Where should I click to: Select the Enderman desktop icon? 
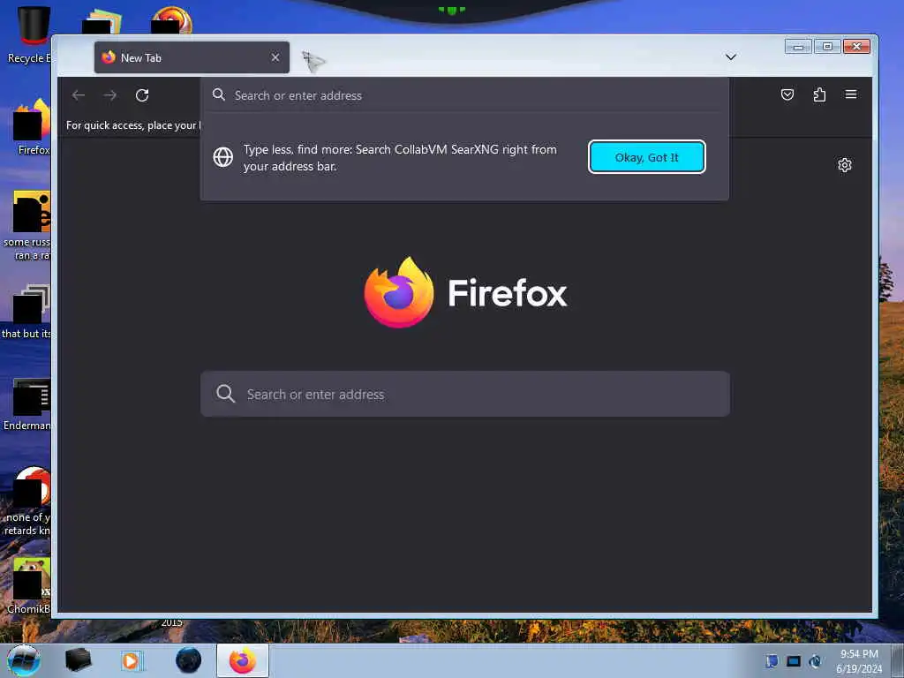point(27,403)
